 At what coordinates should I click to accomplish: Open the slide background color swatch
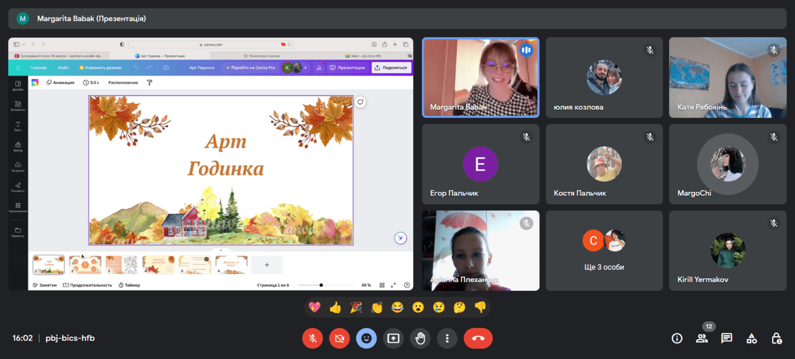tap(35, 82)
